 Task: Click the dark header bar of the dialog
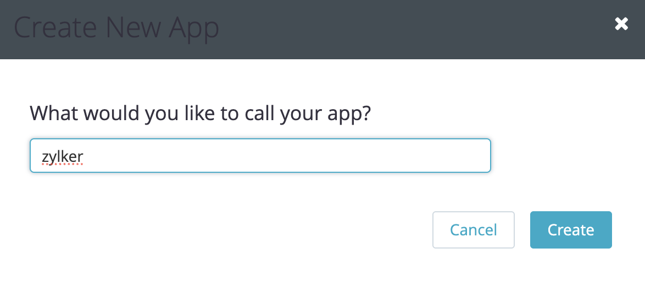click(x=322, y=30)
